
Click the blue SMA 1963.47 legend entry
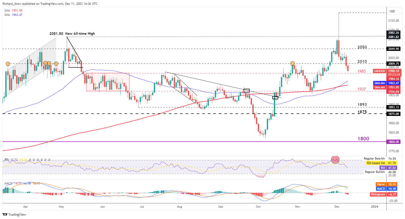coord(13,15)
